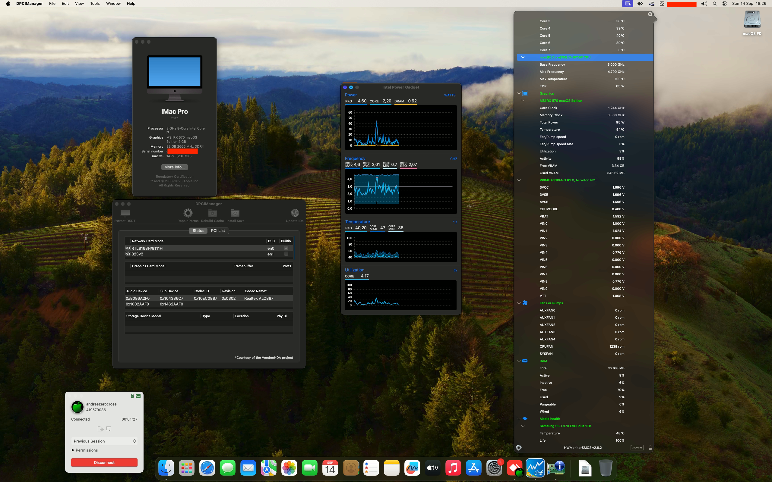Screen dimensions: 772x482
Task: Click the Install Kext icon
Action: [235, 213]
